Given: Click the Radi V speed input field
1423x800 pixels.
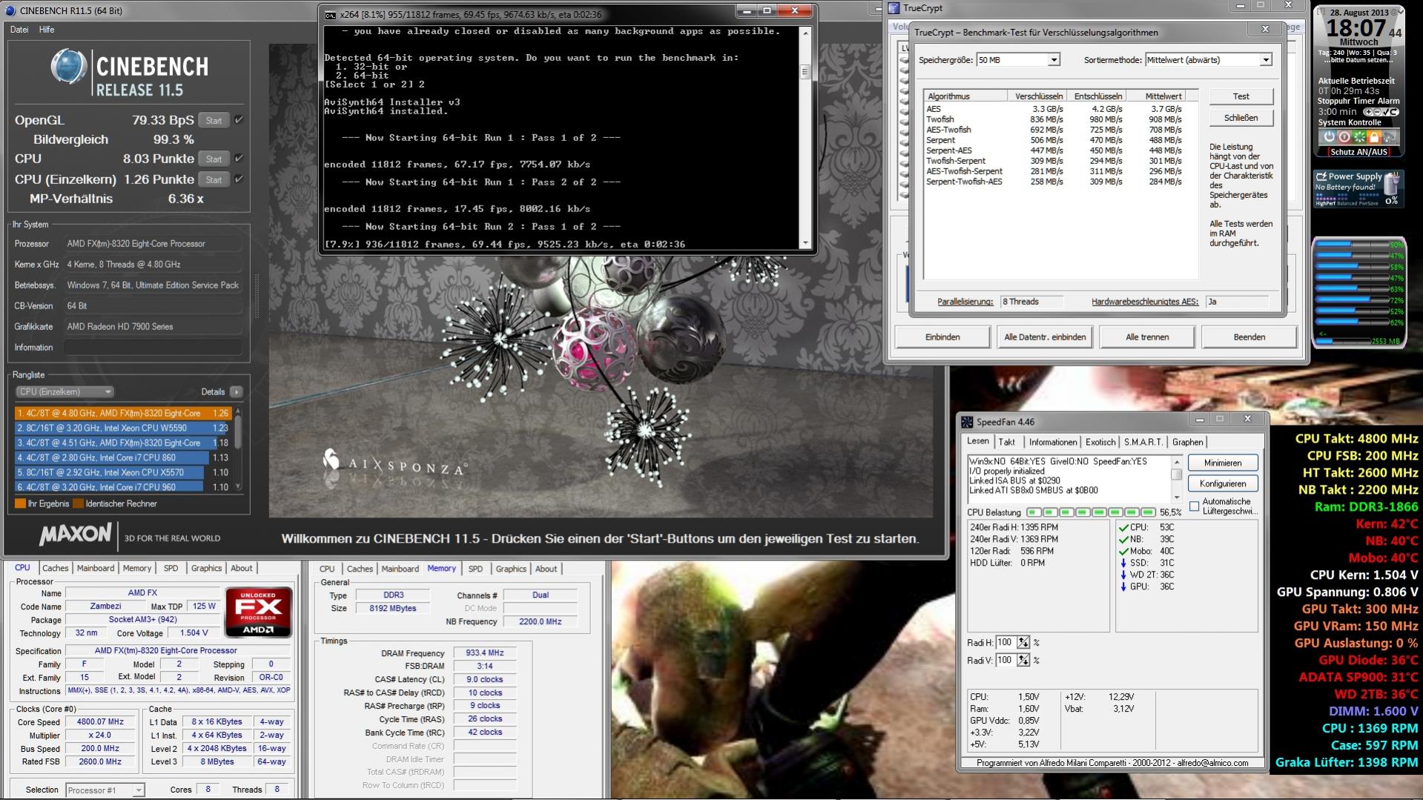Looking at the screenshot, I should pos(1006,660).
